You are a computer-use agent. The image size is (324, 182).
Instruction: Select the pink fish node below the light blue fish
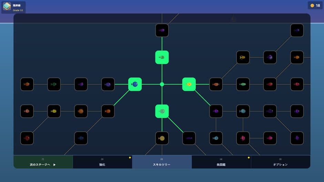tap(243, 138)
